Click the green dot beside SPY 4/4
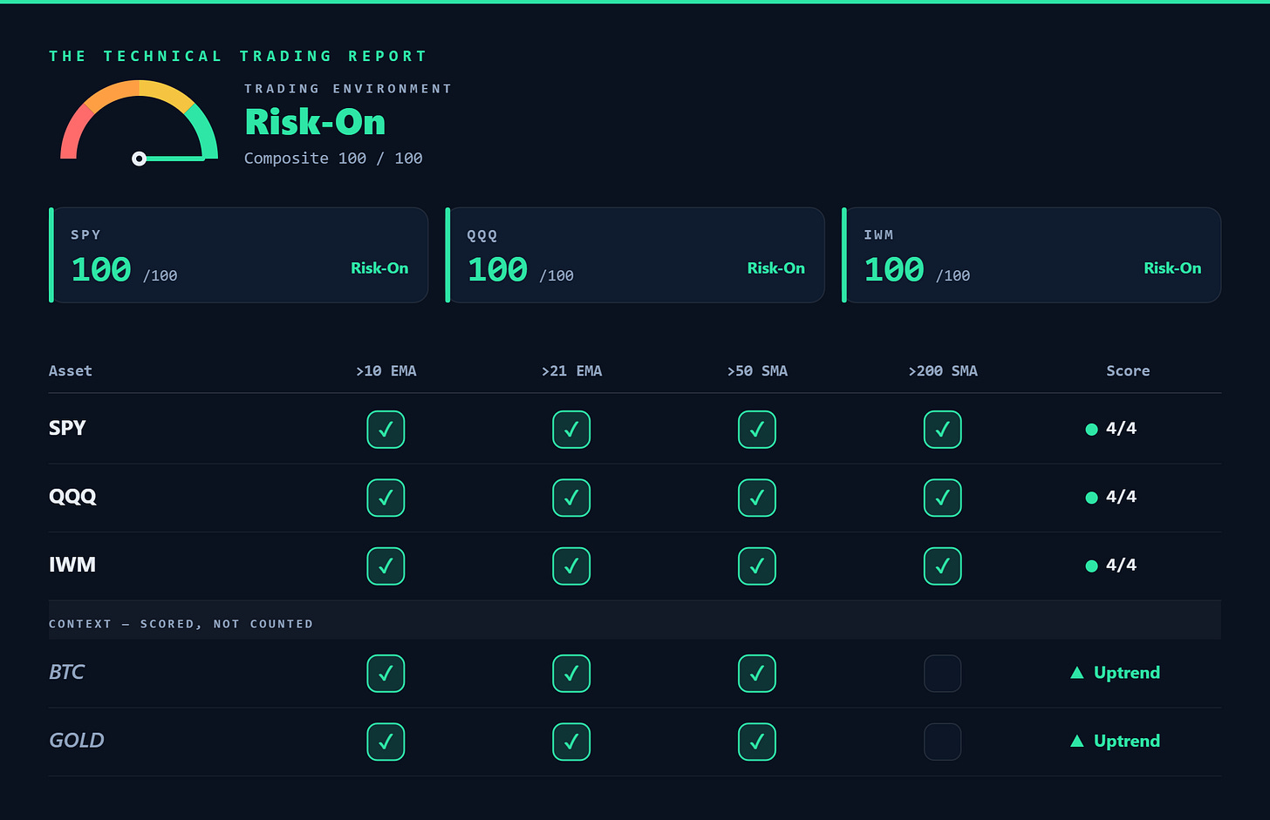 [x=1091, y=430]
